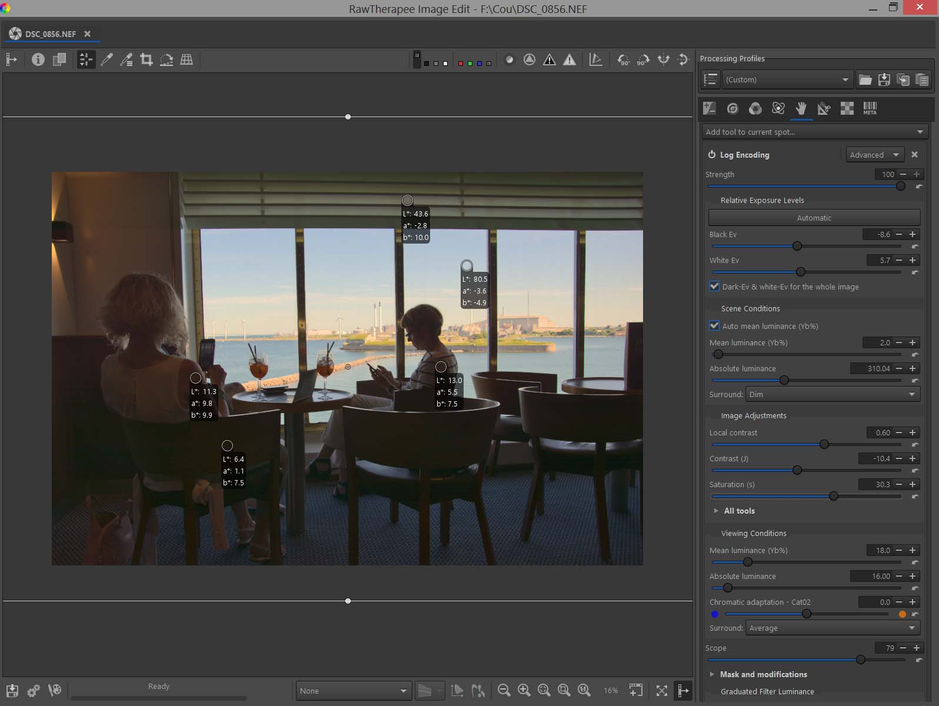Viewport: 939px width, 706px height.
Task: Open the image info overlay icon
Action: (x=38, y=59)
